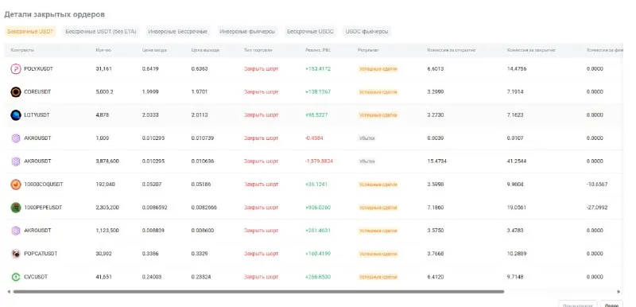
Task: Click the closing fee value 41.2544
Action: [x=517, y=161]
